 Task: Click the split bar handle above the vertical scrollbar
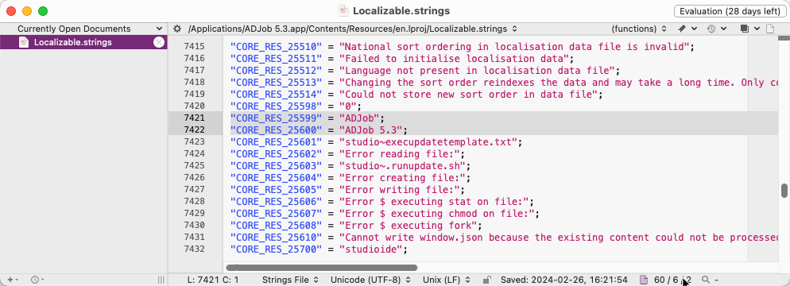coord(784,38)
